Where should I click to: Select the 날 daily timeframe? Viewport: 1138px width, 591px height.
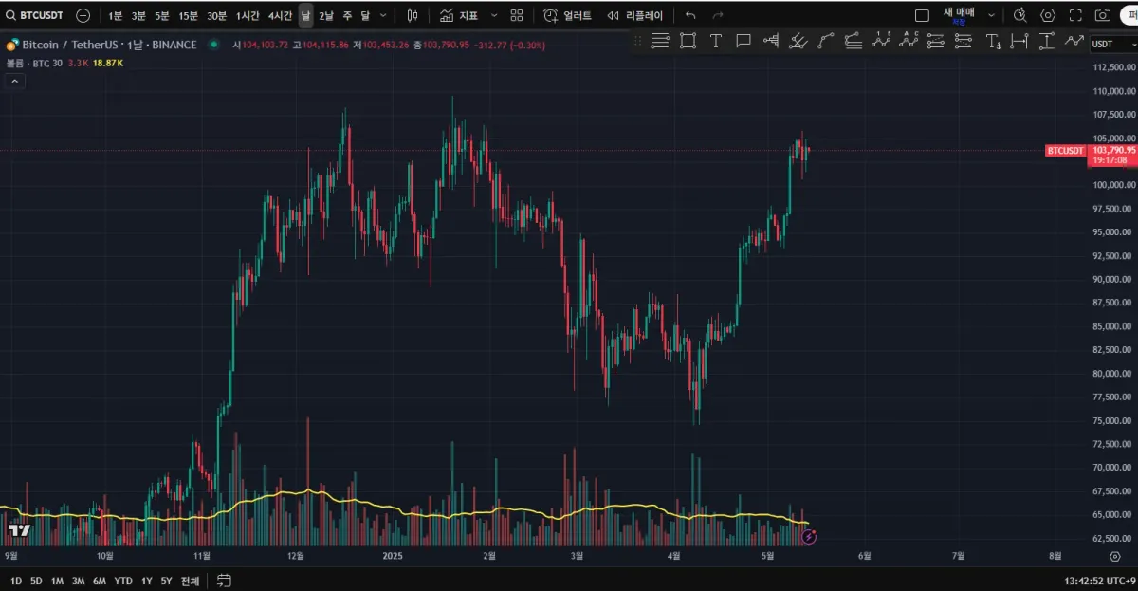point(305,16)
